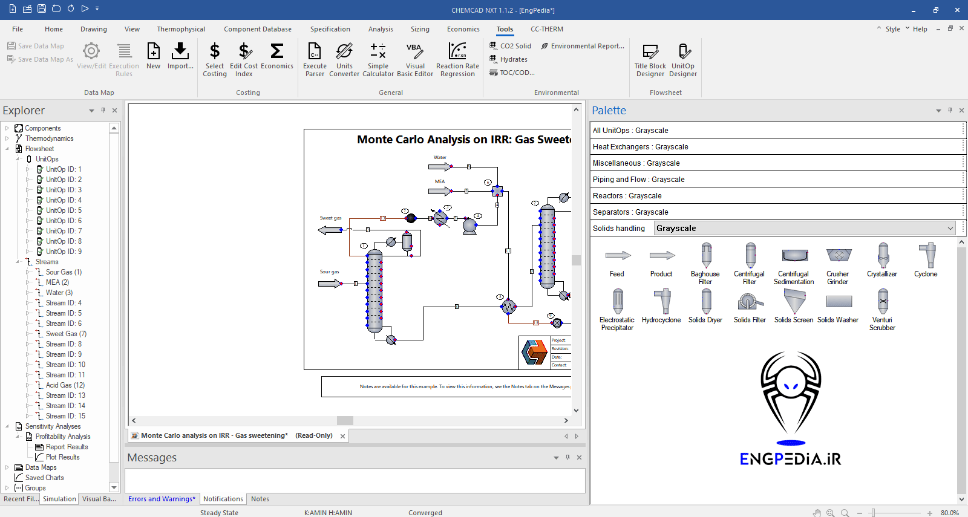This screenshot has height=517, width=968.
Task: Click the Hydrates button
Action: click(508, 59)
